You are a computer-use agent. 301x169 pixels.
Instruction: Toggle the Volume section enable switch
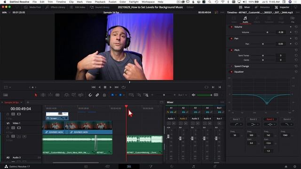tap(231, 27)
